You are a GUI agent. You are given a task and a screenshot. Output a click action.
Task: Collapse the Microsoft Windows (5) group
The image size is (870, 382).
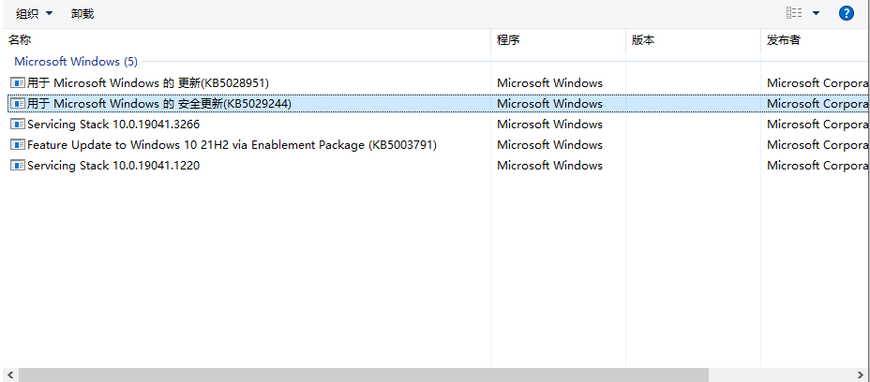75,62
